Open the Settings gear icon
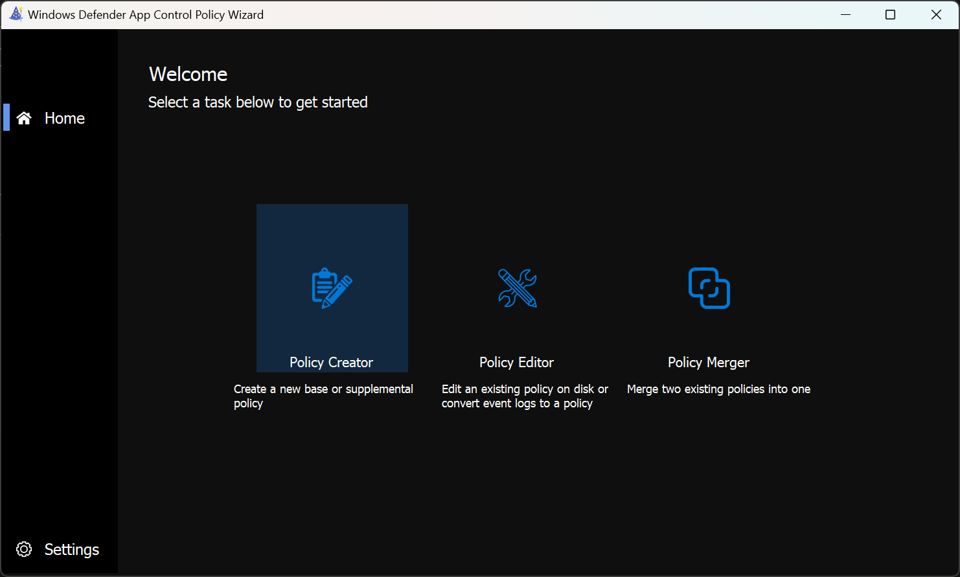The width and height of the screenshot is (960, 577). point(24,549)
